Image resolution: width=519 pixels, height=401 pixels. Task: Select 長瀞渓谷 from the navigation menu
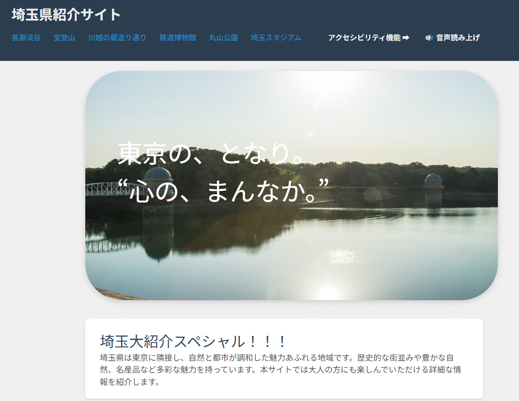click(25, 38)
